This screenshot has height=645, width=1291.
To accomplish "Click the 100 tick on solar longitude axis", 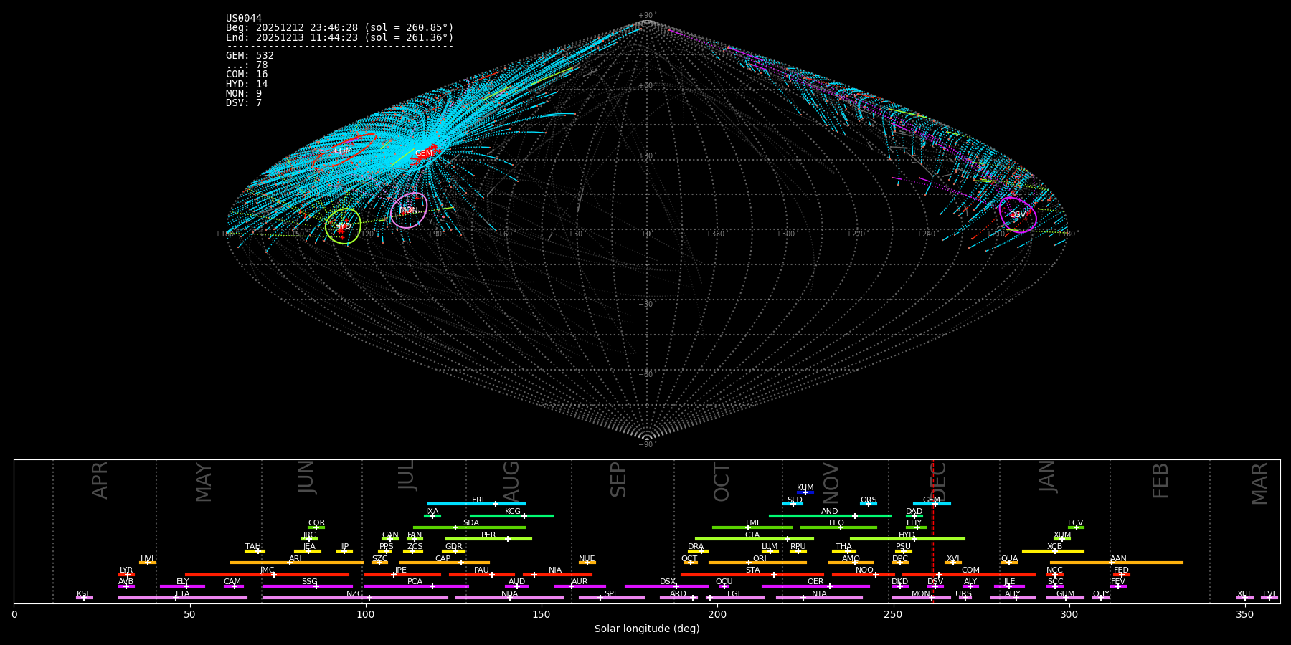I will click(366, 614).
